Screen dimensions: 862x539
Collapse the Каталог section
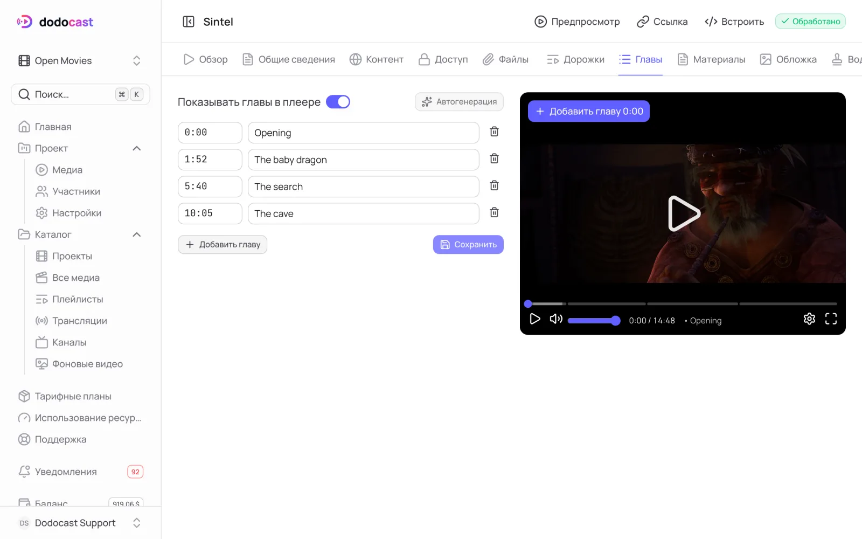[136, 234]
